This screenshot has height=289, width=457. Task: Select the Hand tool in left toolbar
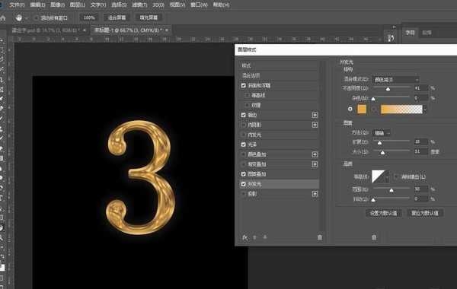tap(2, 228)
